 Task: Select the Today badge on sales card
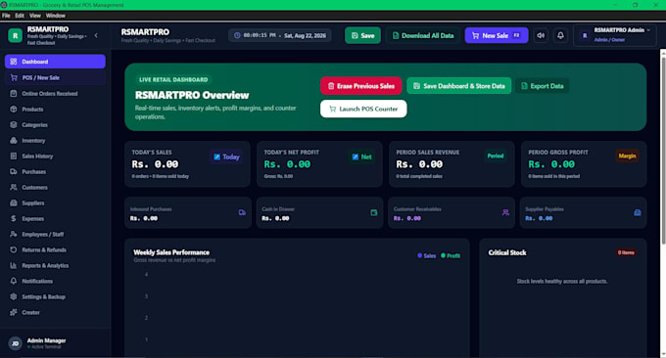[227, 157]
